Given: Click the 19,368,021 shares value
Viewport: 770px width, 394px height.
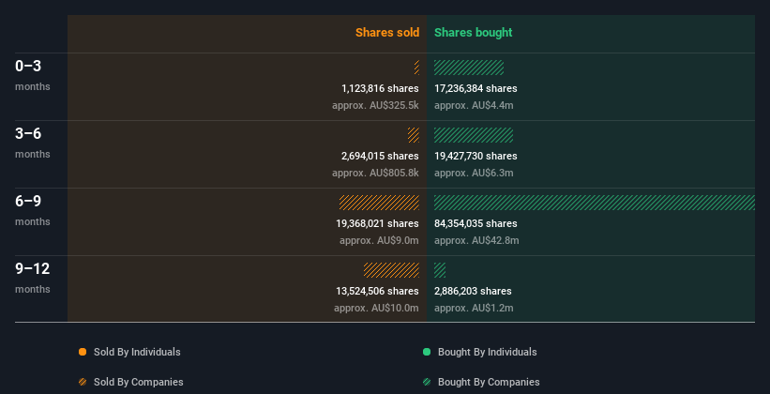Looking at the screenshot, I should (x=378, y=223).
